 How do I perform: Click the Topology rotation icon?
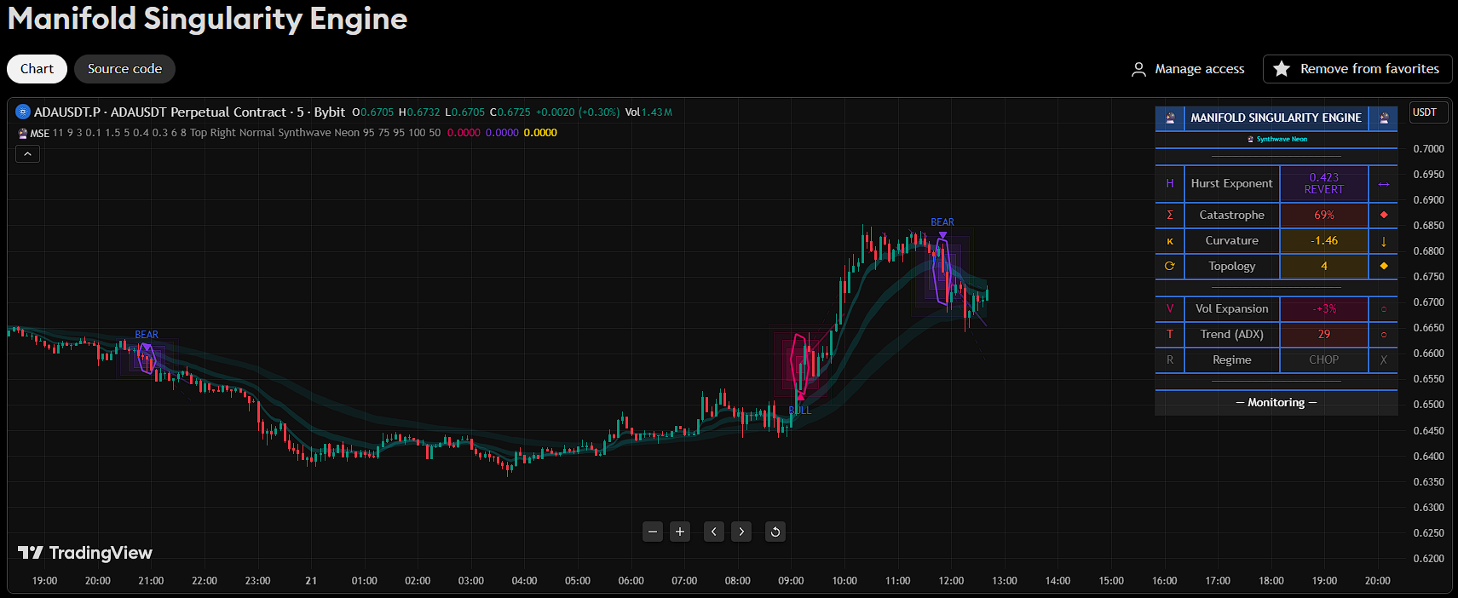pyautogui.click(x=1169, y=266)
